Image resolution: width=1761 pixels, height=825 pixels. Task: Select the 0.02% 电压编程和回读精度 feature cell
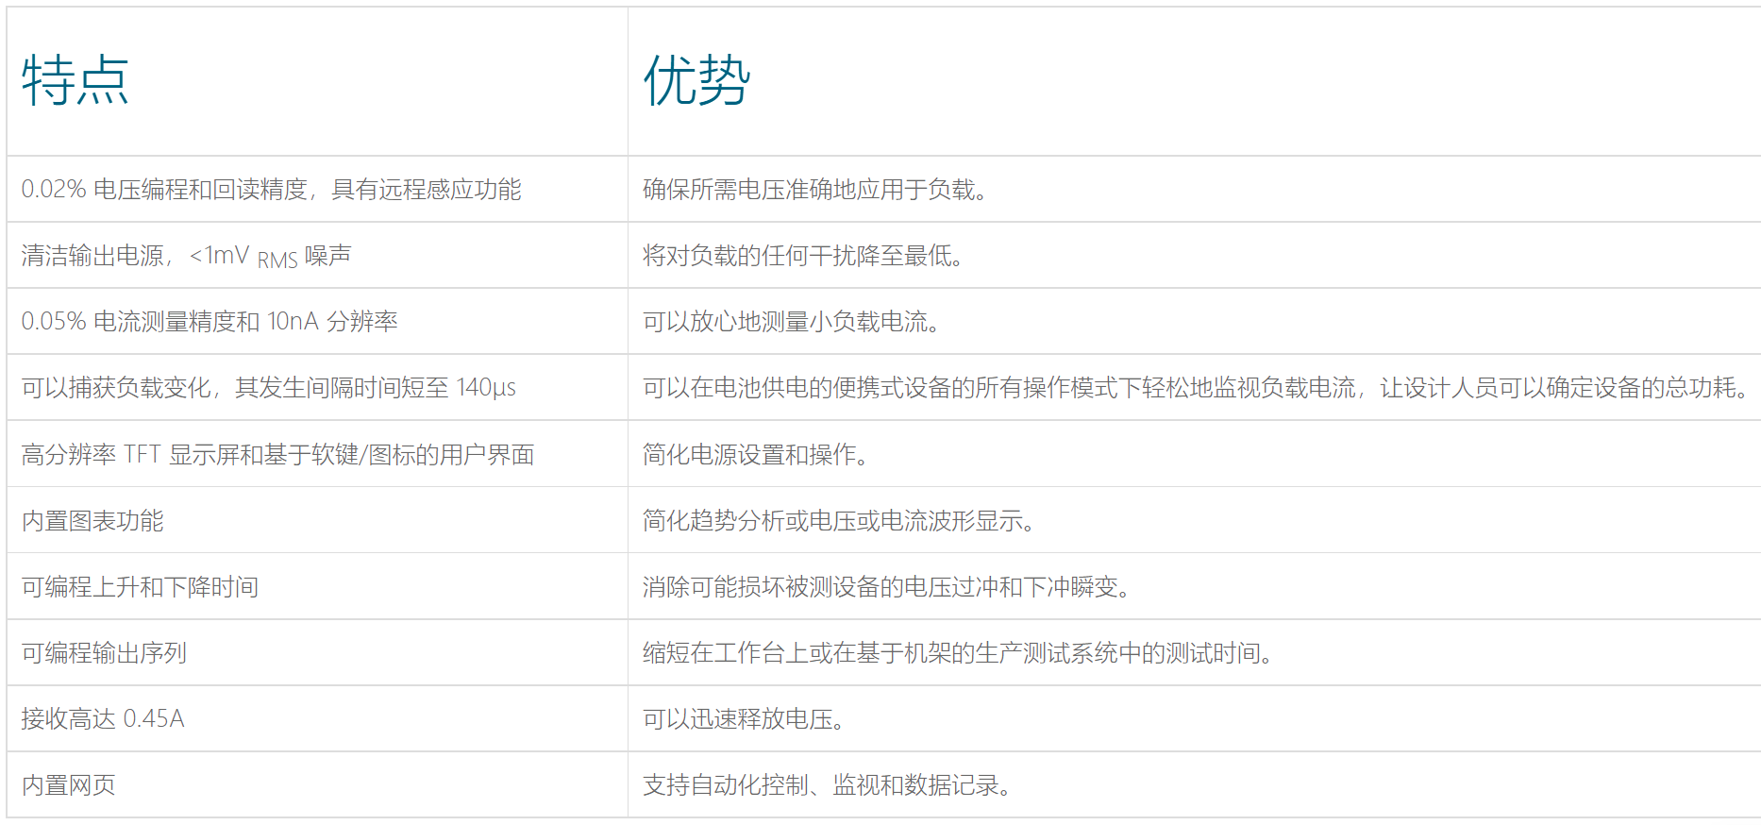coord(271,190)
